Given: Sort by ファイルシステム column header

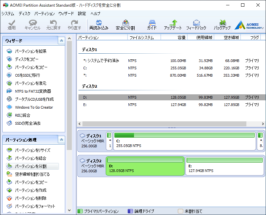Looking at the screenshot, I should click(x=144, y=38).
